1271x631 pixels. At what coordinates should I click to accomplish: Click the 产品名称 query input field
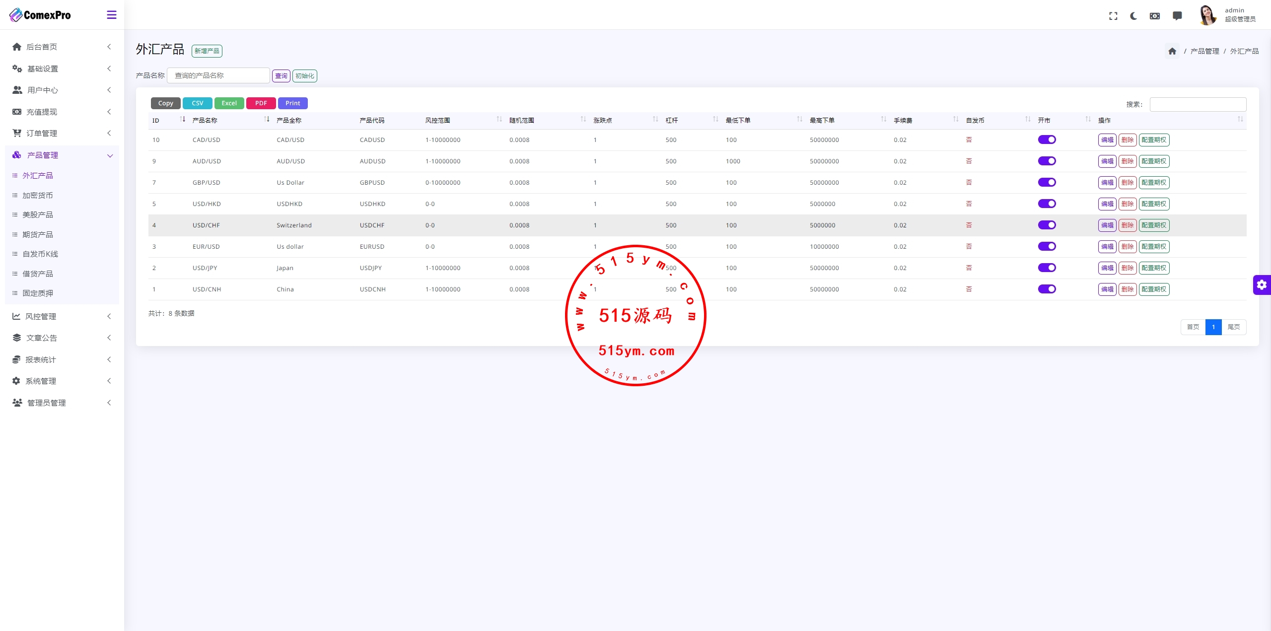(x=218, y=75)
